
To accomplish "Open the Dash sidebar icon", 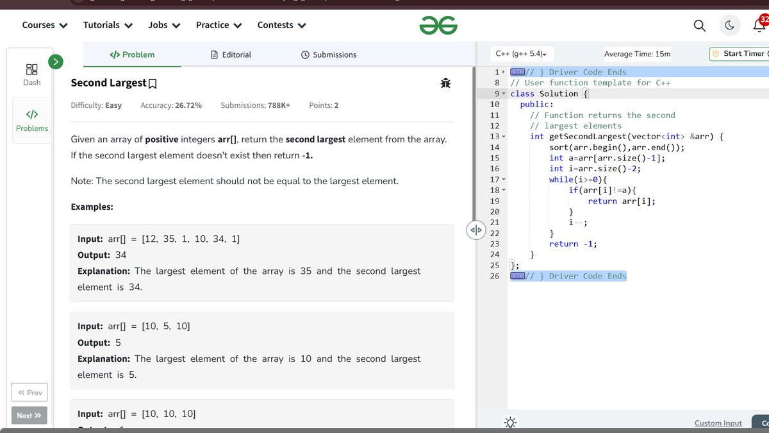I will (31, 74).
